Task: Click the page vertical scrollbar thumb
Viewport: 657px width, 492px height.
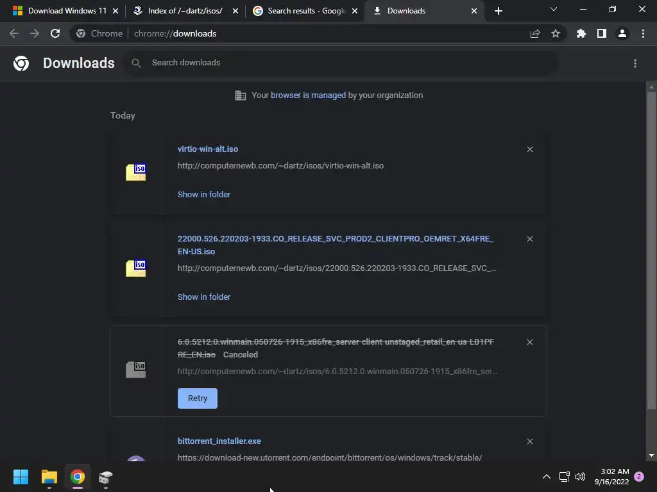Action: [651, 251]
